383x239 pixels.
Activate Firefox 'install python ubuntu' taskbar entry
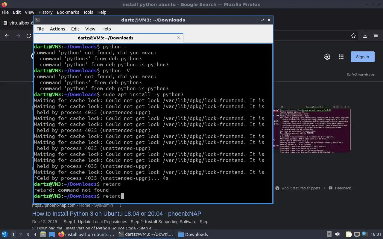[86, 235]
